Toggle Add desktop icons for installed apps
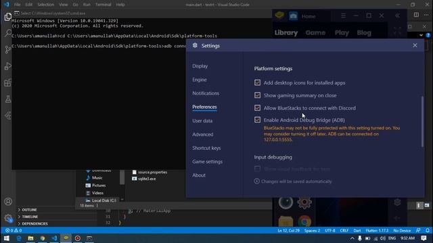 point(257,82)
